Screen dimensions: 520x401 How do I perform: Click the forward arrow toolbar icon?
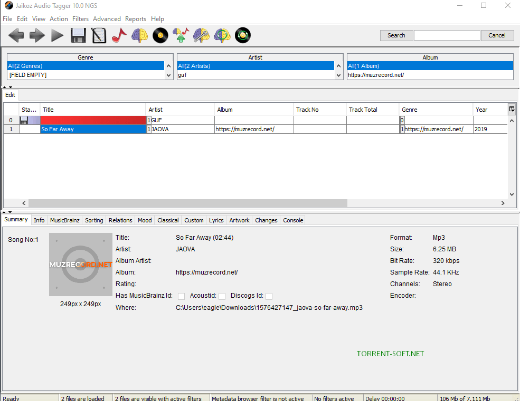(x=37, y=35)
